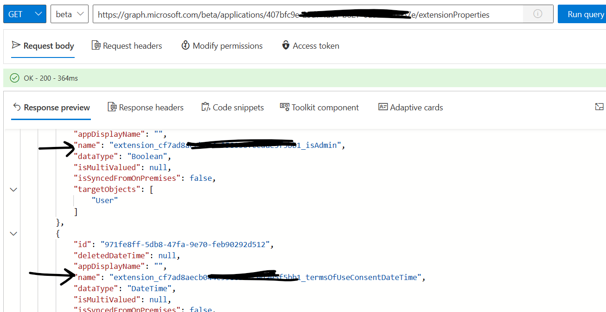606x312 pixels.
Task: Click the info icon beside the URL field
Action: 537,14
